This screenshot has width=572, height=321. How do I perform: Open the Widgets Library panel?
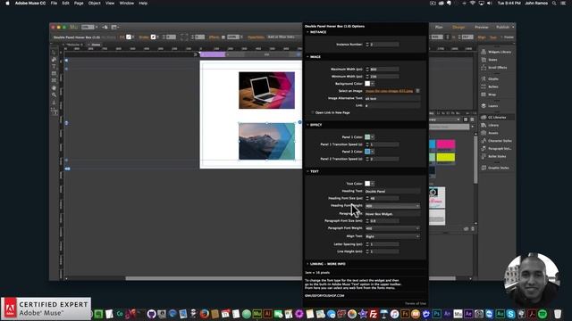pos(496,52)
